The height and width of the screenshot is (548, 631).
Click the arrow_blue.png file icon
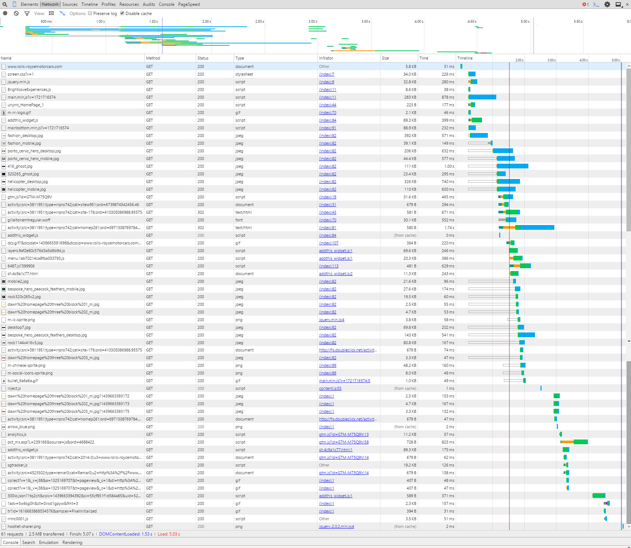tap(4, 427)
